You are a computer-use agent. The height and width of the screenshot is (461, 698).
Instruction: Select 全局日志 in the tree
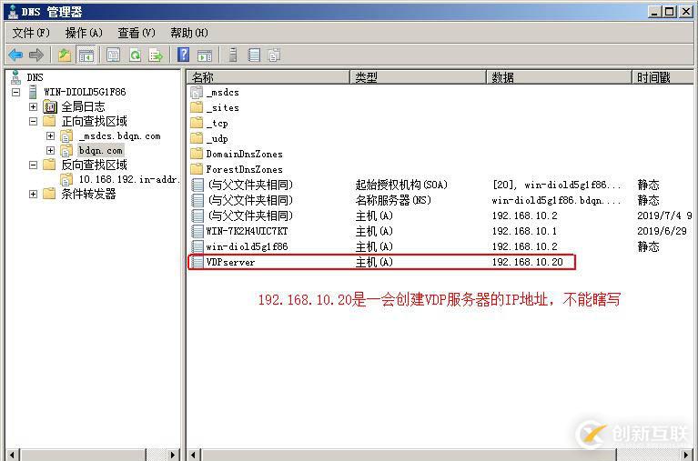click(x=83, y=106)
